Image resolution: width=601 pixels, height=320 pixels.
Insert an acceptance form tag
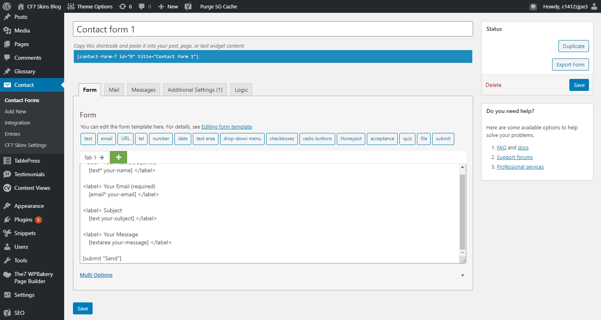point(382,139)
